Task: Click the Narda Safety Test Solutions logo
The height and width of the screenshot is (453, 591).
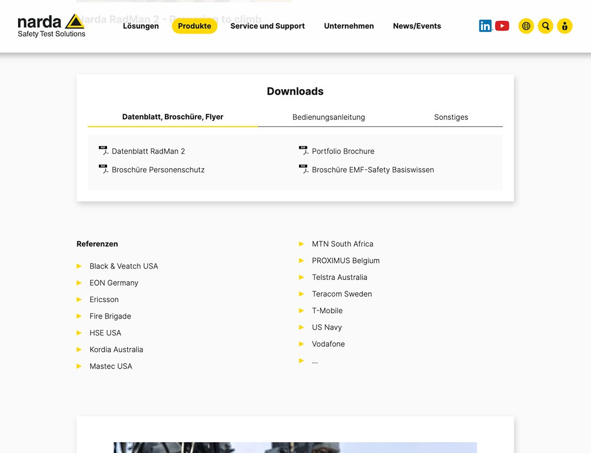Action: (x=50, y=25)
